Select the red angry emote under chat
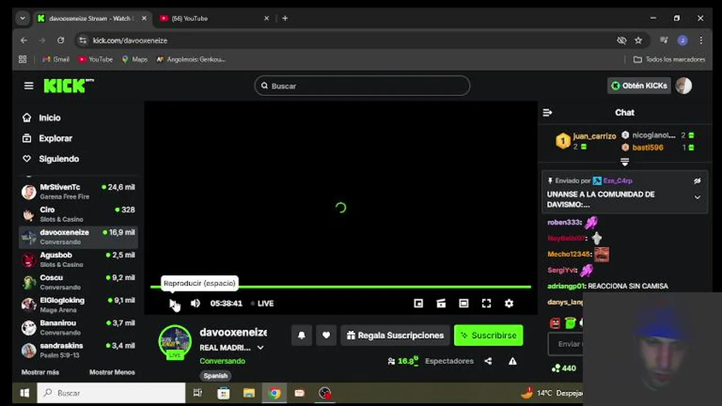 pyautogui.click(x=555, y=323)
